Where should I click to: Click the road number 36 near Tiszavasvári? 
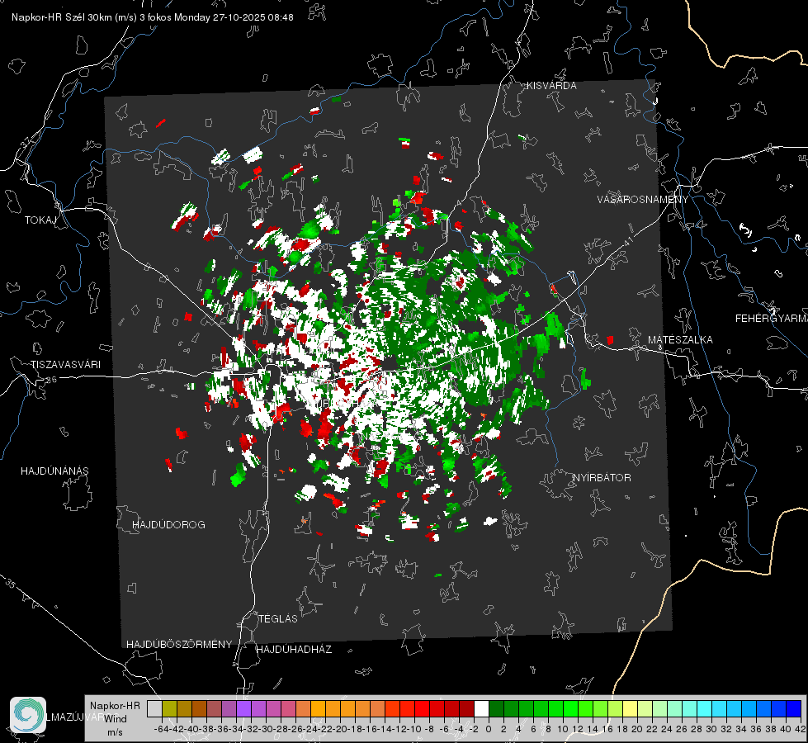(x=51, y=380)
